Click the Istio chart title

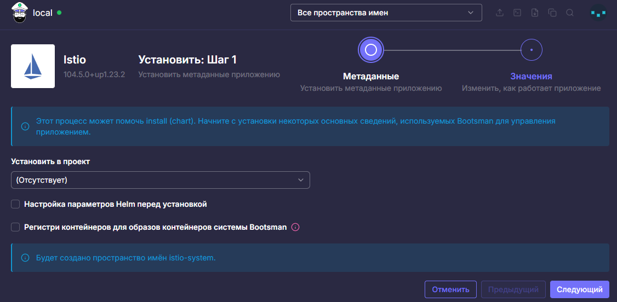coord(75,60)
